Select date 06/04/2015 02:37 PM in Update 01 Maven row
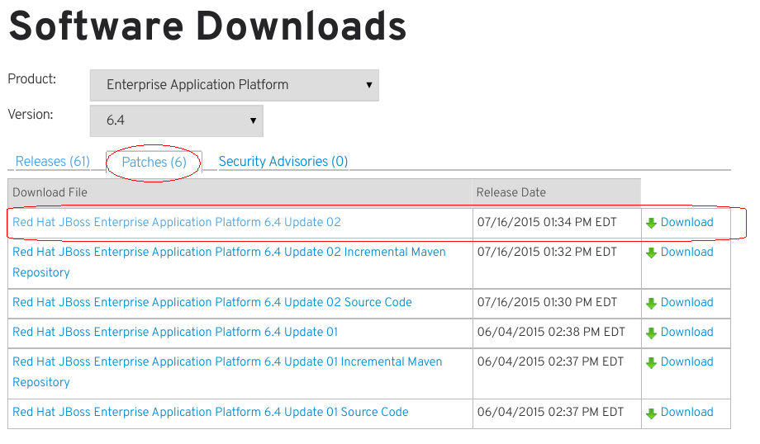Viewport: 760px width, 444px height. [550, 361]
